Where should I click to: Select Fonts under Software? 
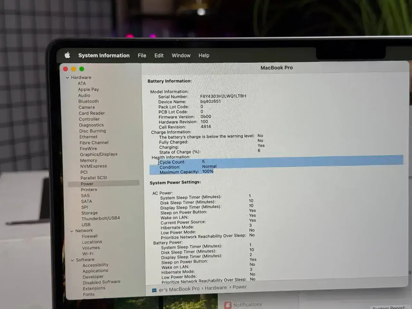click(89, 294)
